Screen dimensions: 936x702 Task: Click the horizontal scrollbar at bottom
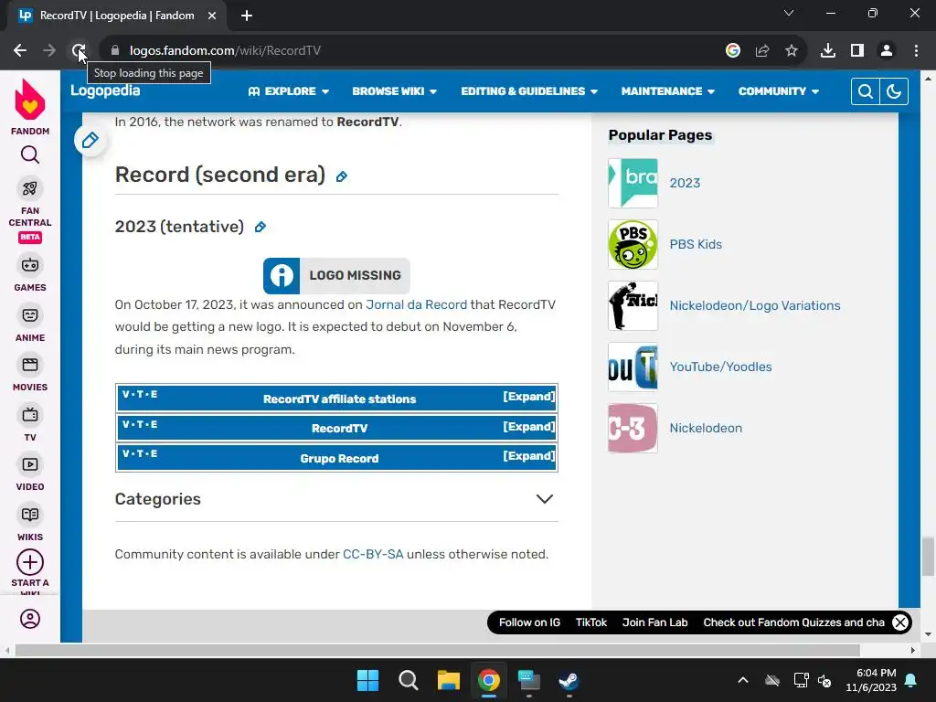(x=438, y=650)
